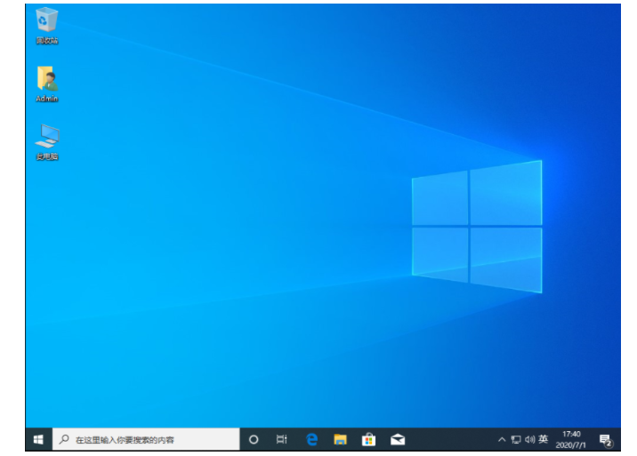The width and height of the screenshot is (637, 456).
Task: Open the clock showing 17:40
Action: click(x=571, y=439)
